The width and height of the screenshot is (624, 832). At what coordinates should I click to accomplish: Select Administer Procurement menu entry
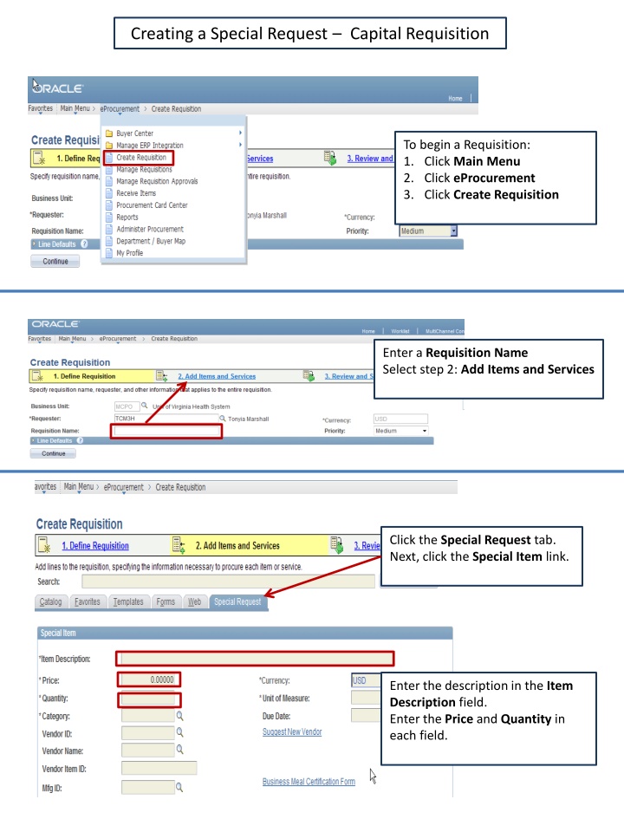tap(150, 229)
